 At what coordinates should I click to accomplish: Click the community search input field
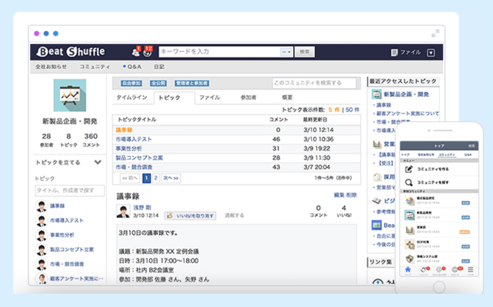point(313,83)
